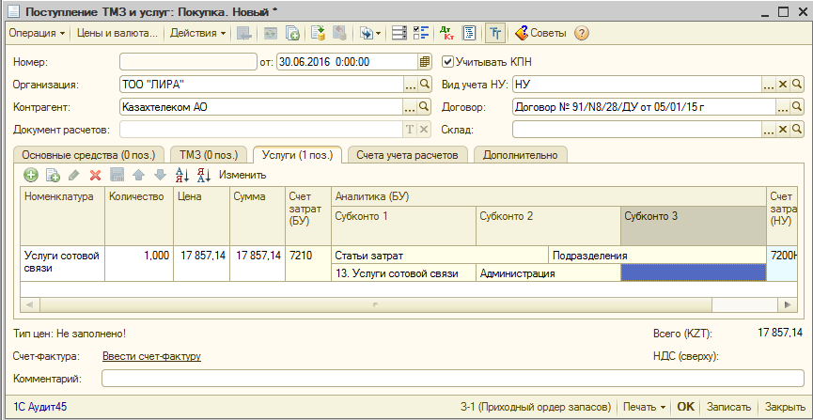Delete the selected row with red X
Image resolution: width=813 pixels, height=420 pixels.
click(95, 175)
